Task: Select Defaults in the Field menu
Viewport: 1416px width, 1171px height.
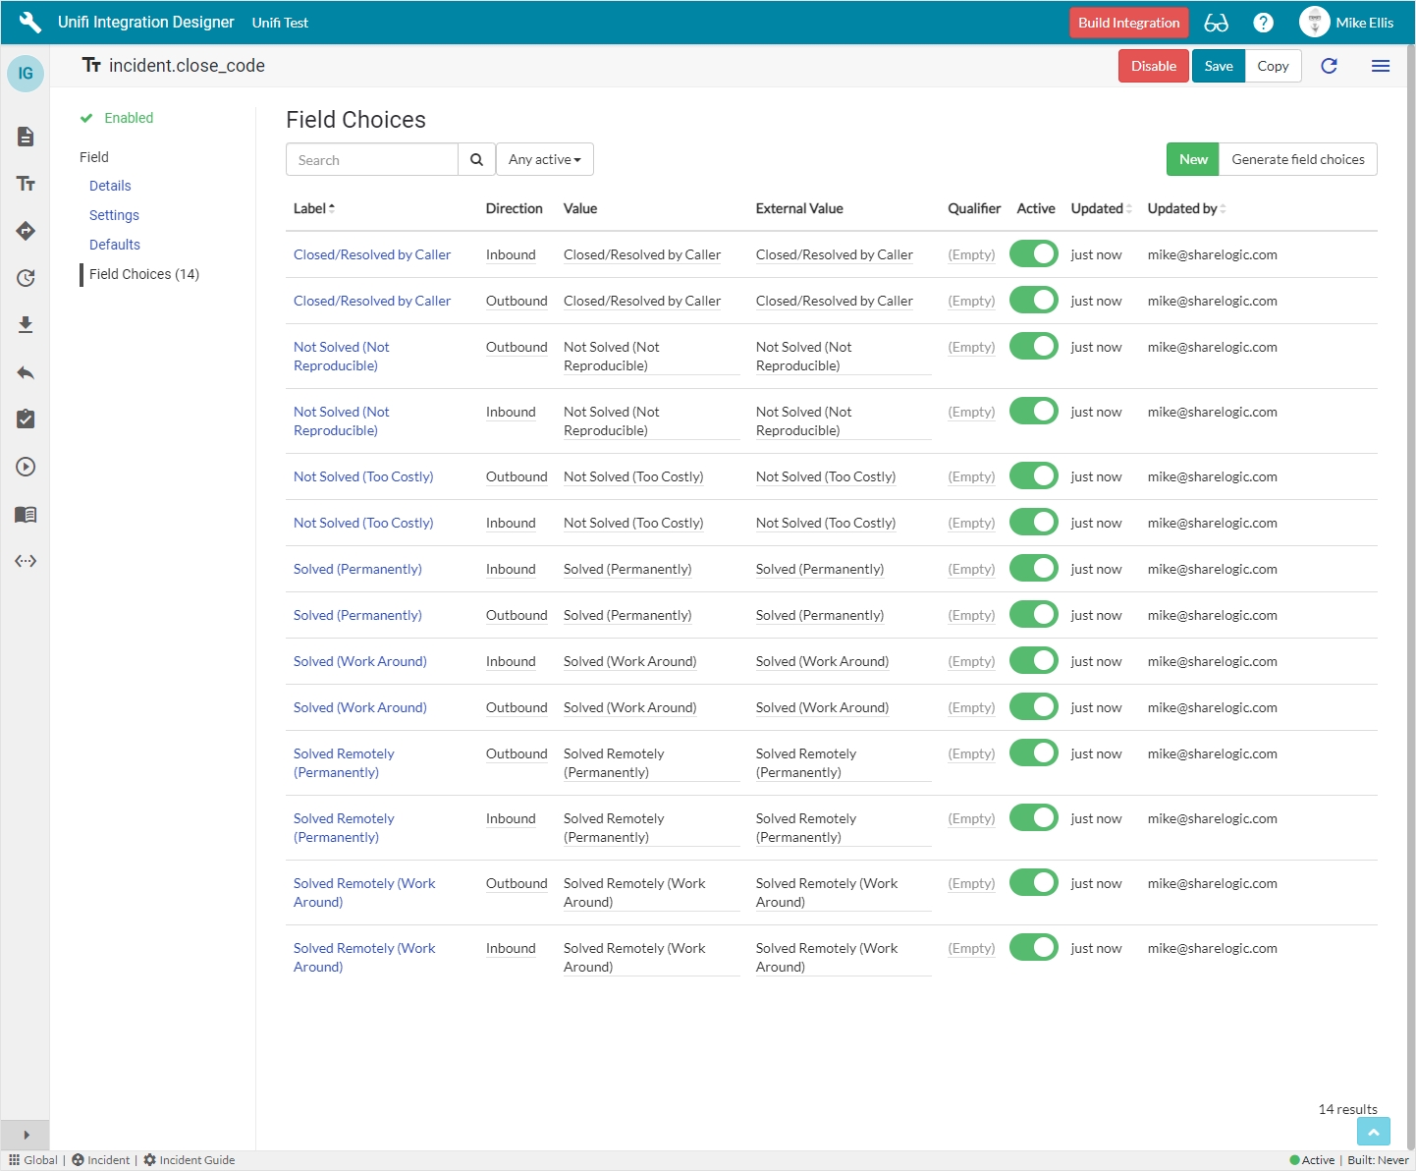Action: (115, 245)
